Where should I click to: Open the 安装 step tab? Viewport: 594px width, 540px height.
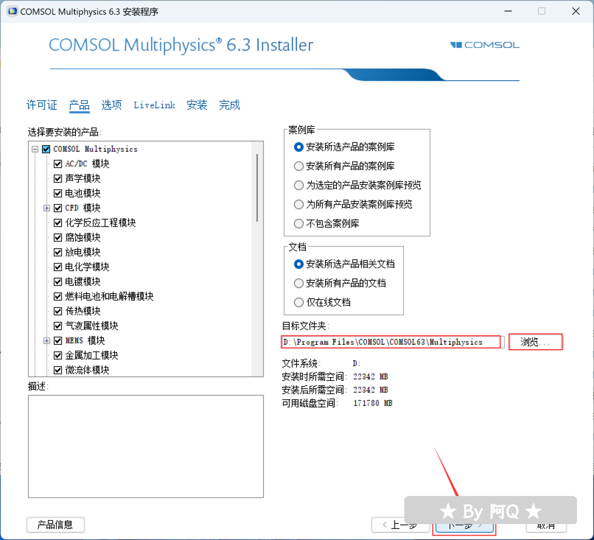196,105
